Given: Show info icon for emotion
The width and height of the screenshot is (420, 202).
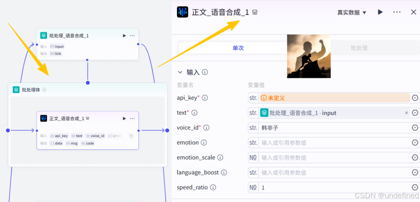Looking at the screenshot, I should tap(204, 142).
